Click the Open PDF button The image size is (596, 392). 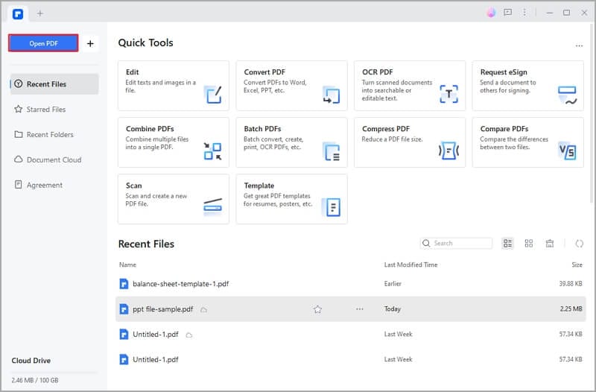pos(43,43)
